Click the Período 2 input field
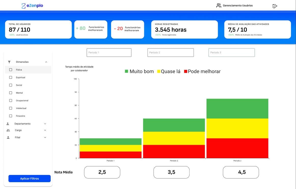Screen dimensions: 296x189 170,53
